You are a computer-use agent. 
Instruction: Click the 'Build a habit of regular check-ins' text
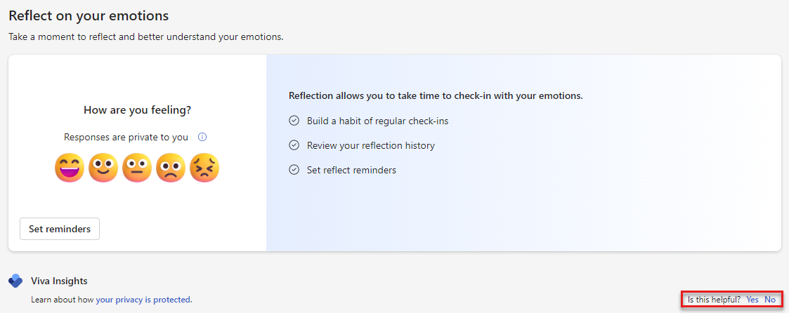377,121
